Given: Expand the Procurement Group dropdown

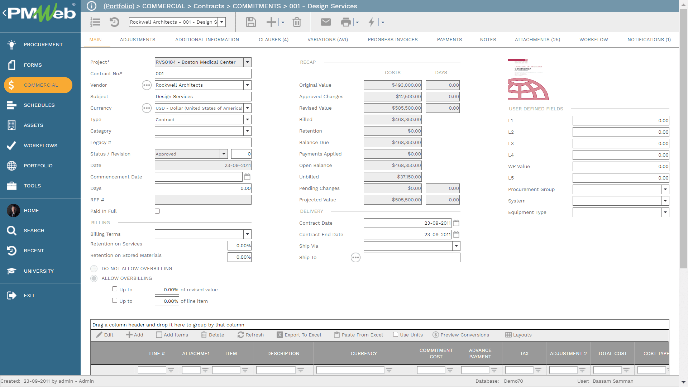Looking at the screenshot, I should coord(665,189).
